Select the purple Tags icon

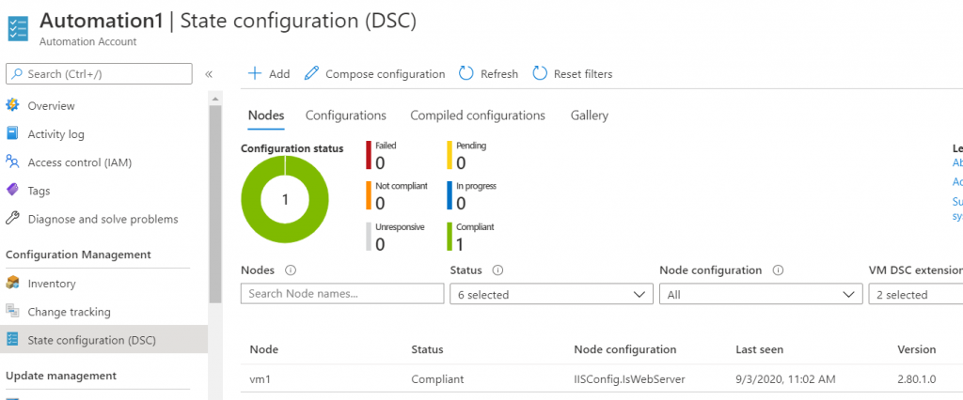point(13,191)
